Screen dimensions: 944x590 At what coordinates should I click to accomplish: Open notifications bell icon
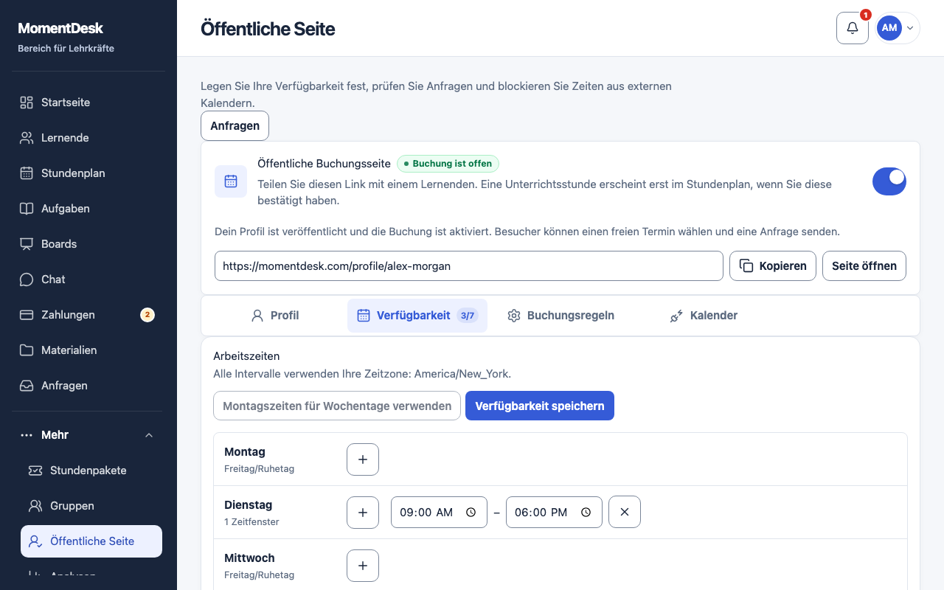point(852,28)
